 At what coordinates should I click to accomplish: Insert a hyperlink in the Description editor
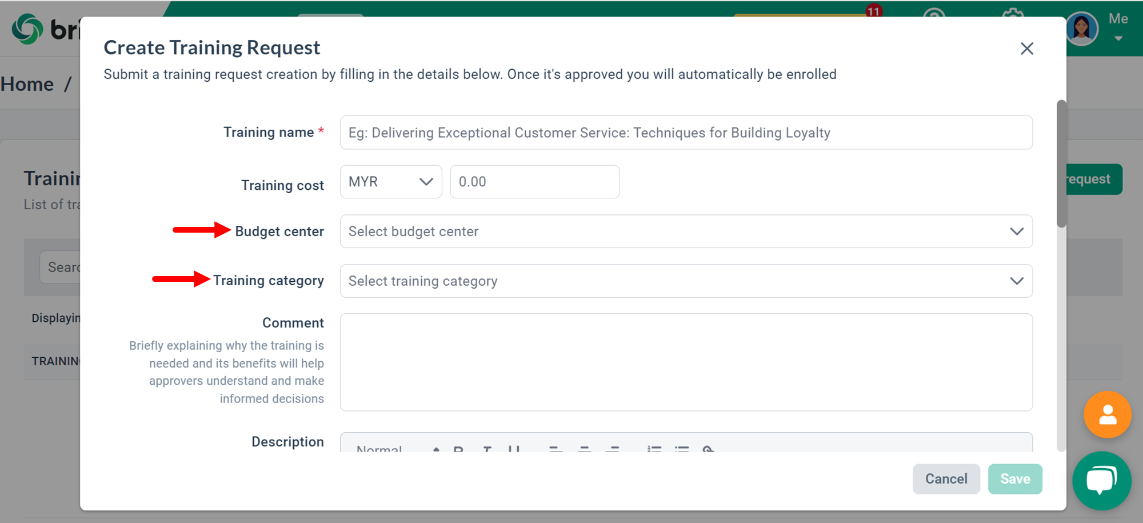708,450
